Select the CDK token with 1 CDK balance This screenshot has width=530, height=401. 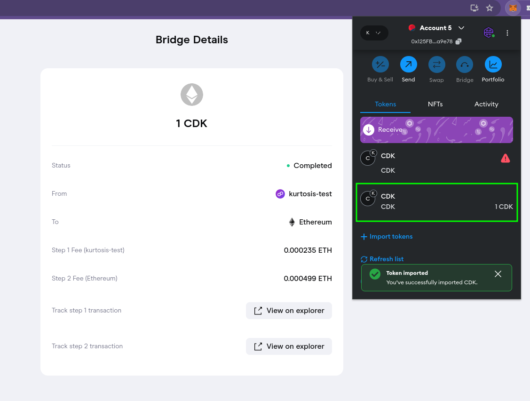point(436,202)
